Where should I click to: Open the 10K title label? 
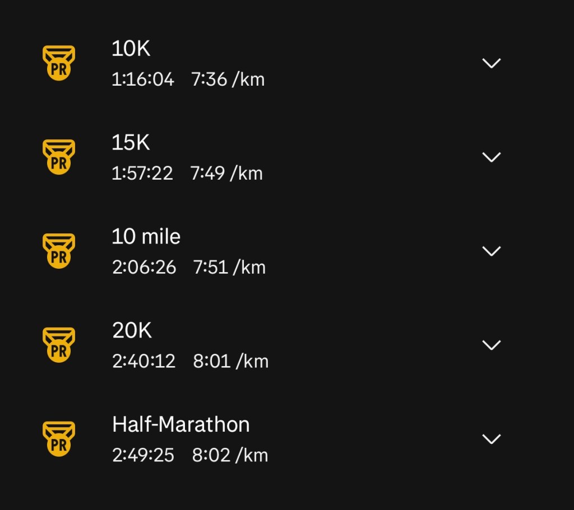click(131, 49)
